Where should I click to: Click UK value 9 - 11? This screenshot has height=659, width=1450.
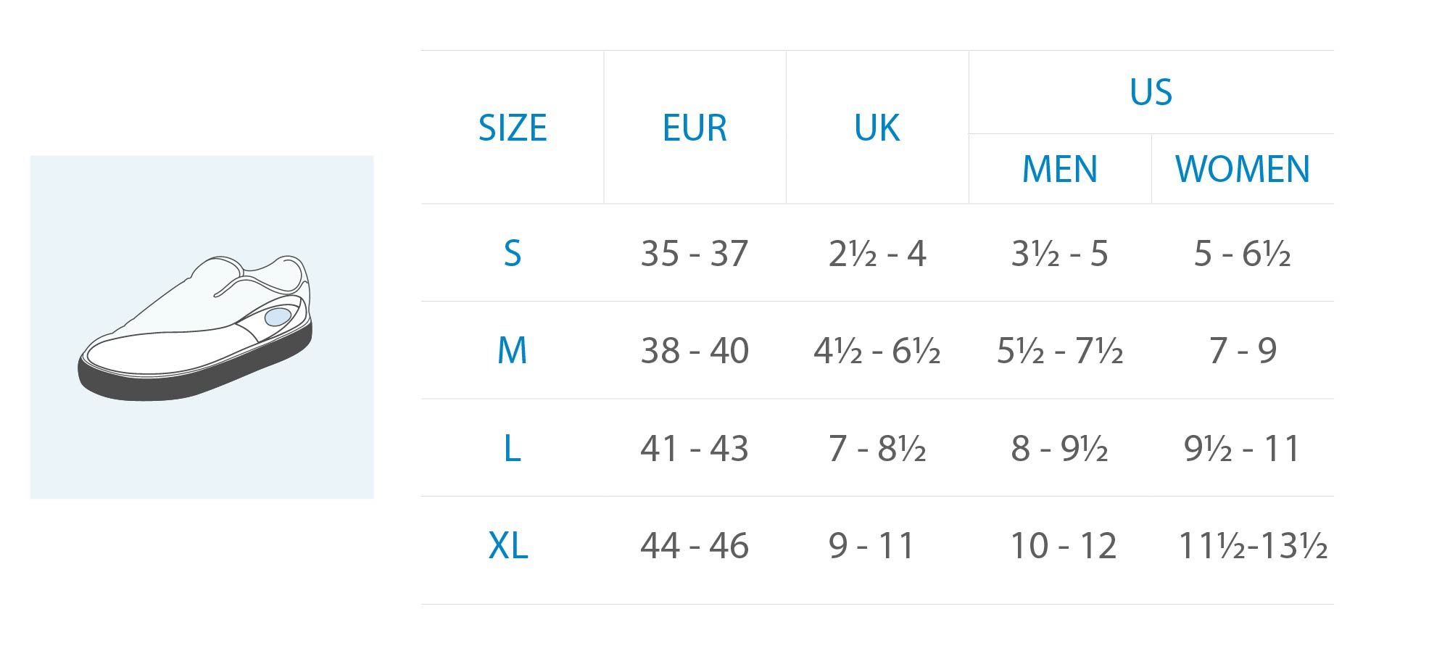click(871, 545)
